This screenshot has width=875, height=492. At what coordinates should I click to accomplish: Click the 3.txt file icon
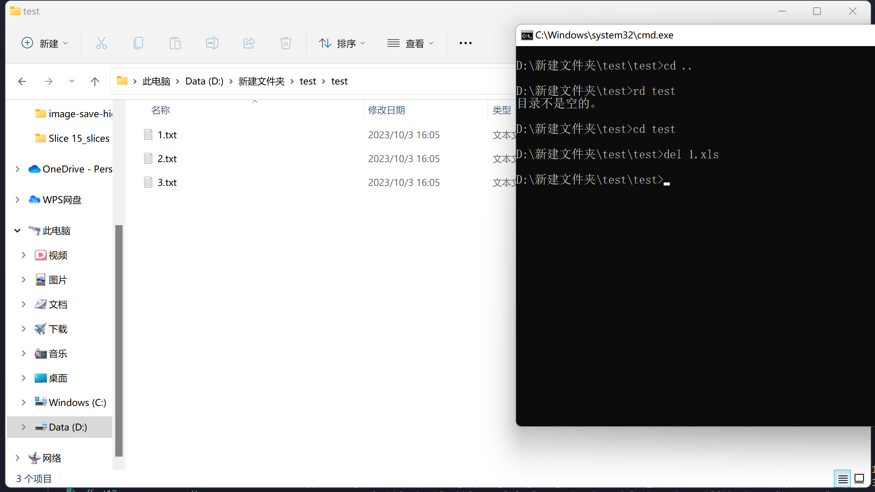tap(148, 182)
